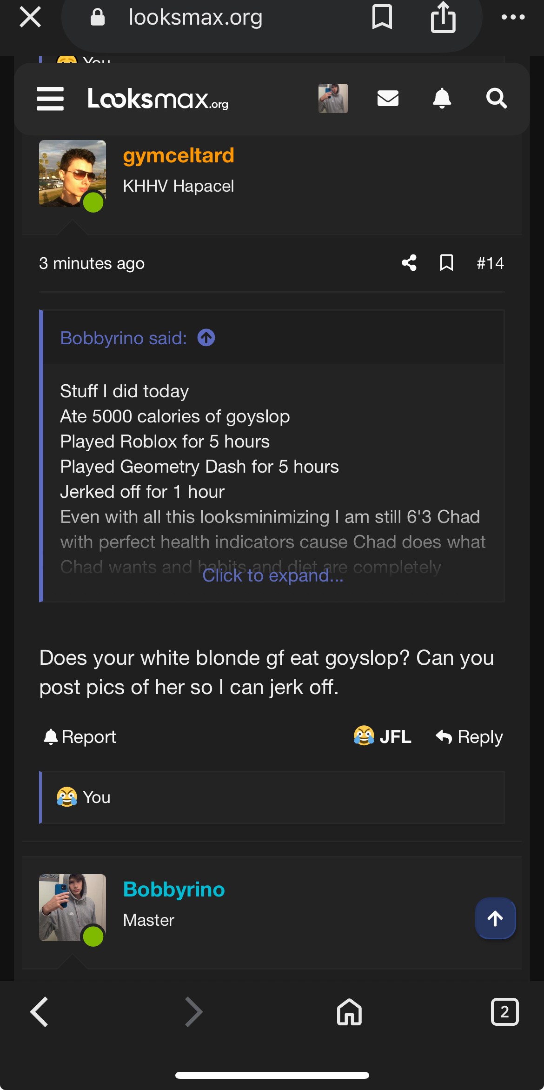The width and height of the screenshot is (544, 1090).
Task: Reply to gymceltard's post
Action: coord(470,736)
